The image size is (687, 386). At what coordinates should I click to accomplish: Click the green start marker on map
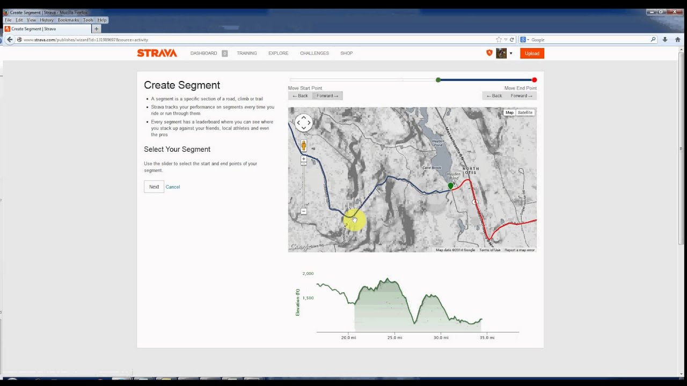[x=450, y=186]
